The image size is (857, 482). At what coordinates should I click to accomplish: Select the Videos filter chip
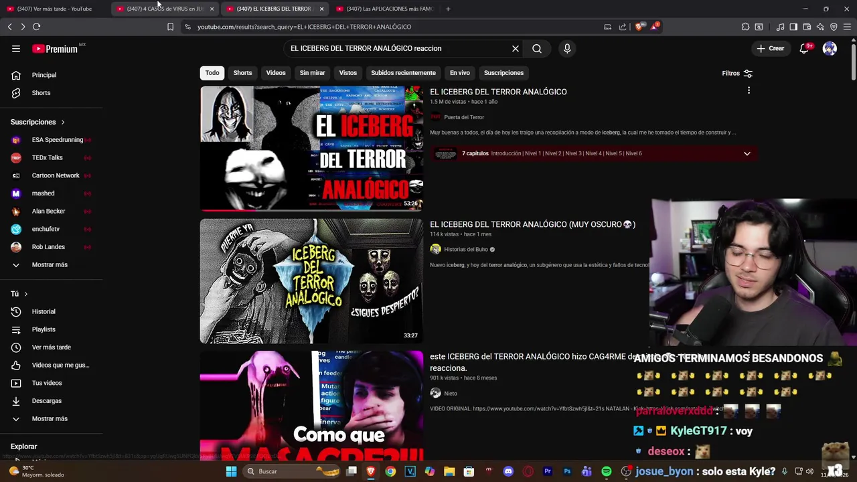point(276,73)
